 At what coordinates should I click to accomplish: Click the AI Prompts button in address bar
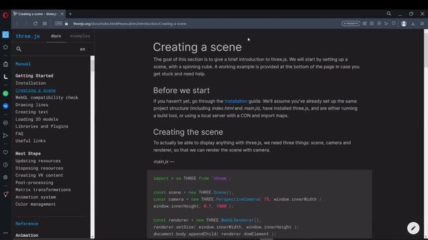[x=350, y=24]
